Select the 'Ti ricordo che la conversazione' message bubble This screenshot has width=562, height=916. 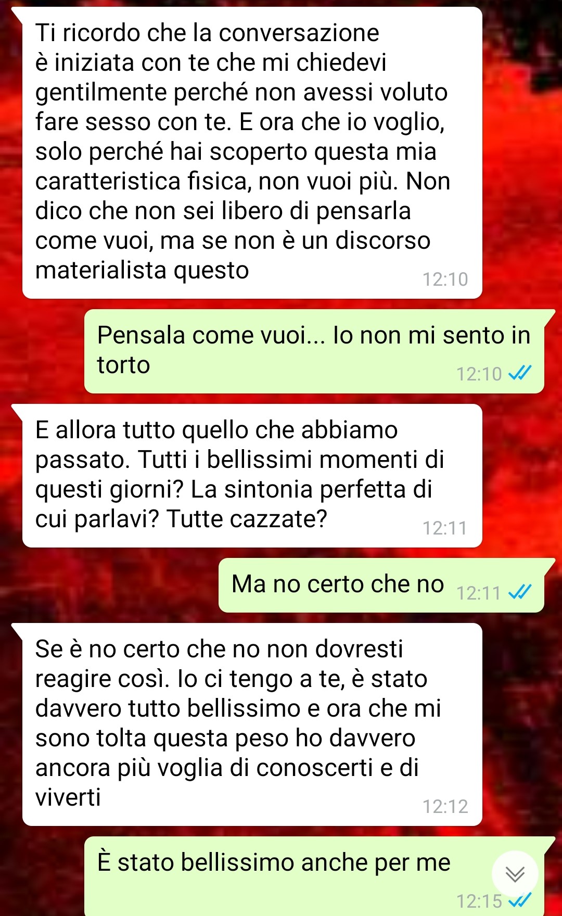[x=252, y=152]
